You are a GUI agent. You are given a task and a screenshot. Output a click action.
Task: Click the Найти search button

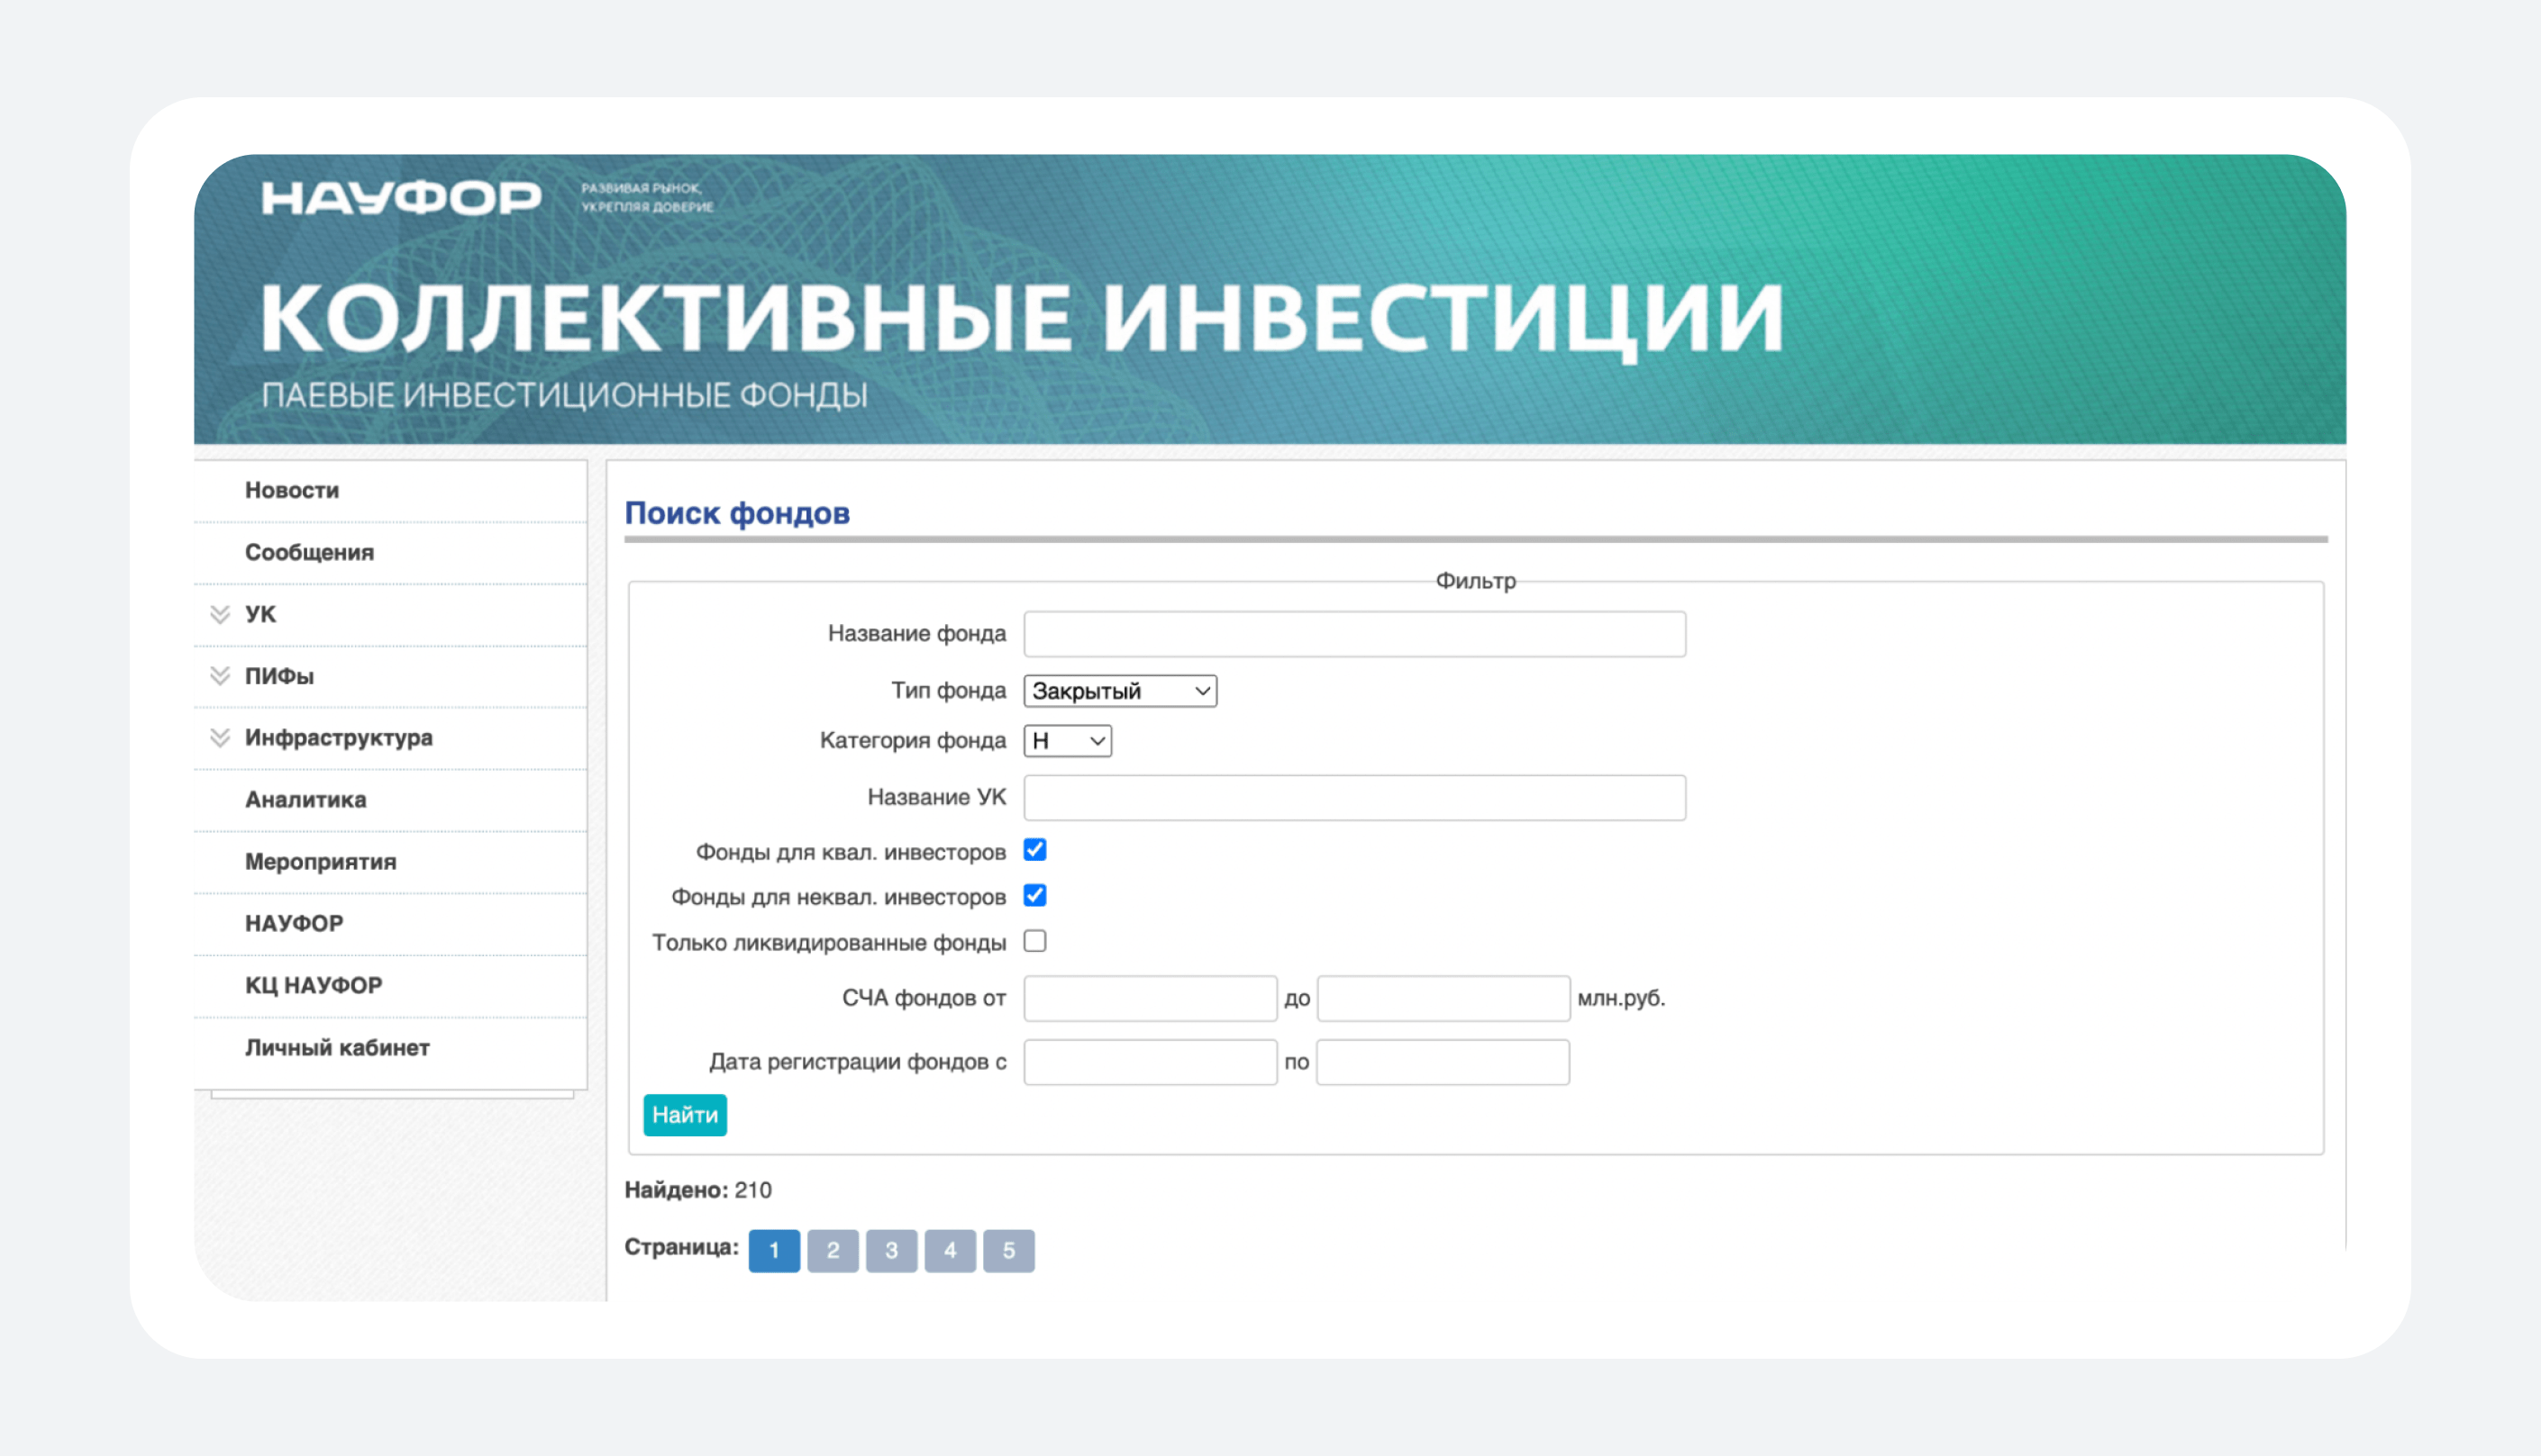(x=686, y=1115)
